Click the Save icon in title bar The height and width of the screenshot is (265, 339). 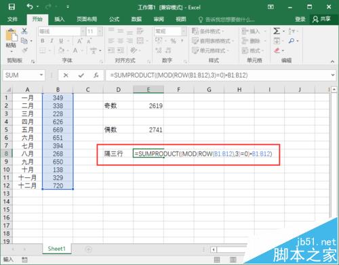[x=12, y=7]
